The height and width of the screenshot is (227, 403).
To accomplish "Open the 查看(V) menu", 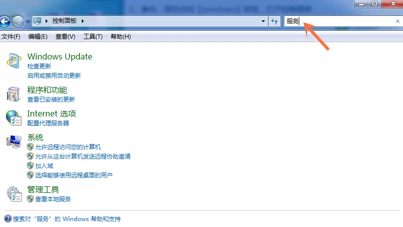I will (x=66, y=37).
